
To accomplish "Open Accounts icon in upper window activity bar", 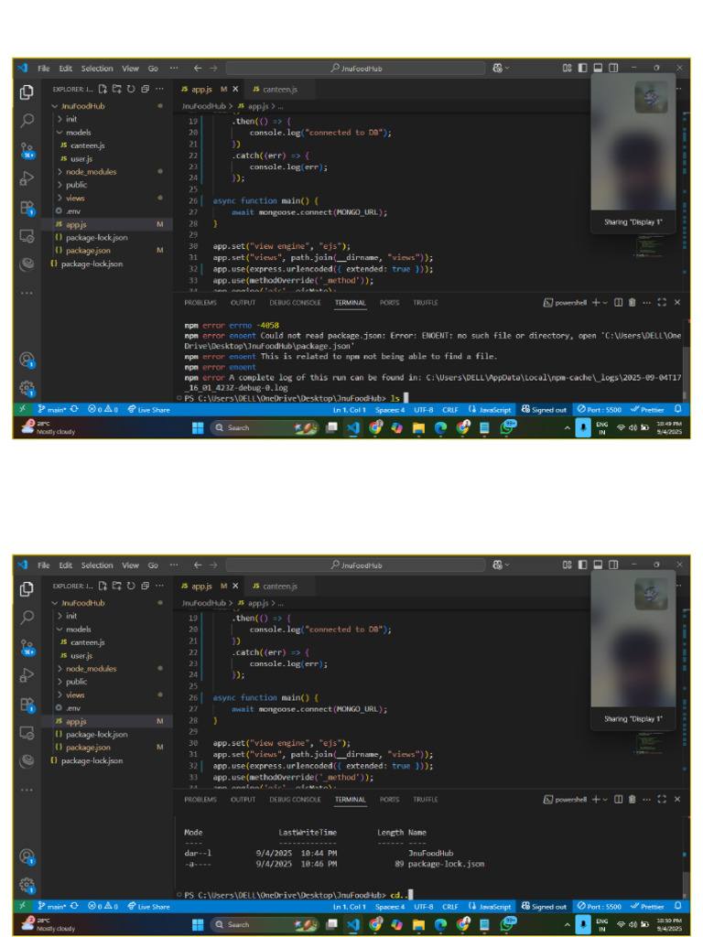I will pos(27,360).
